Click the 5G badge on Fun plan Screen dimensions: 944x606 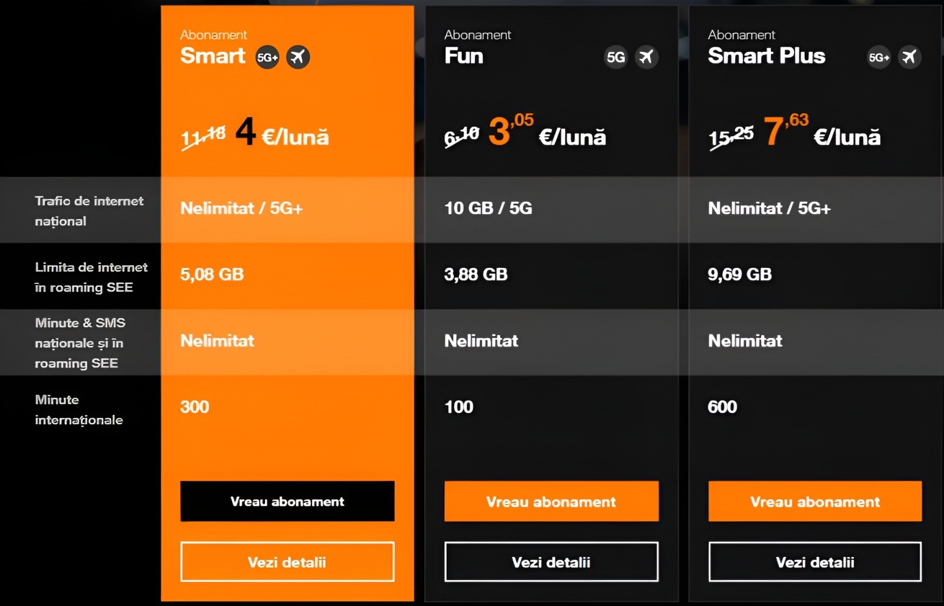tap(615, 57)
